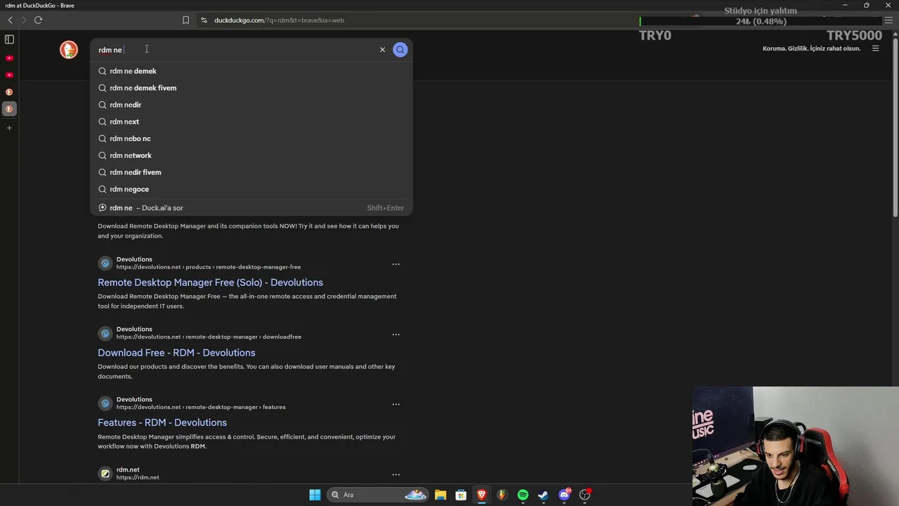
Task: Pick the 'rdm nedir' suggestion
Action: point(251,105)
